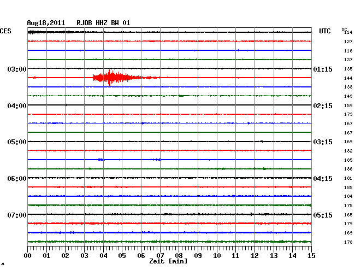Click the 07 minute axis label
This screenshot has width=355, height=270.
coord(160,255)
